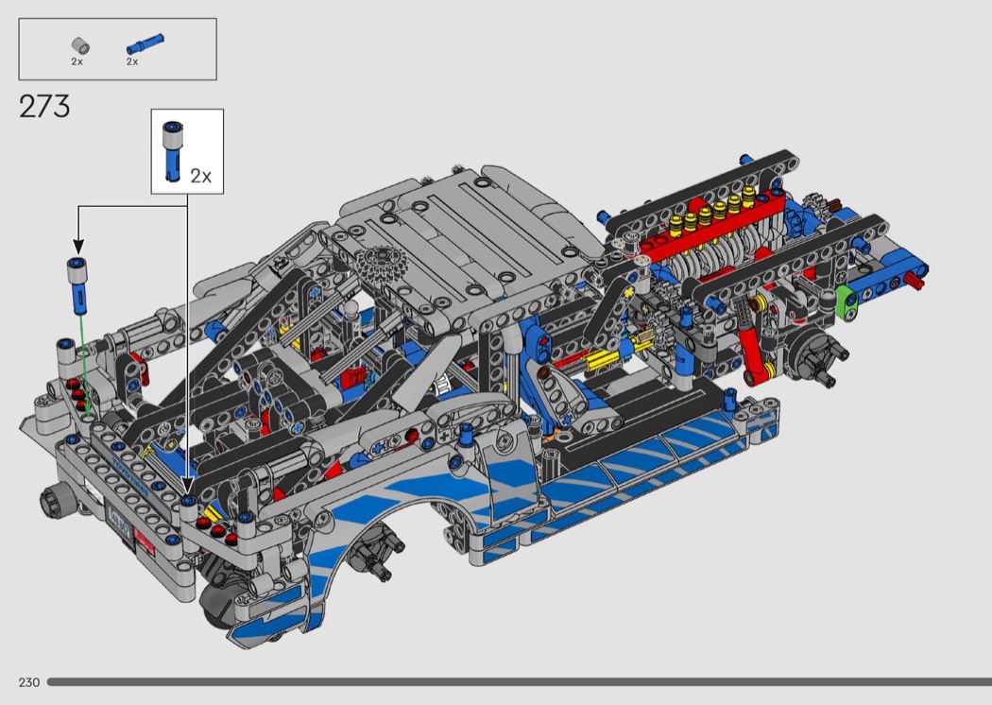The height and width of the screenshot is (705, 992).
Task: Click the floating pin above the rear corner
Action: point(77,281)
